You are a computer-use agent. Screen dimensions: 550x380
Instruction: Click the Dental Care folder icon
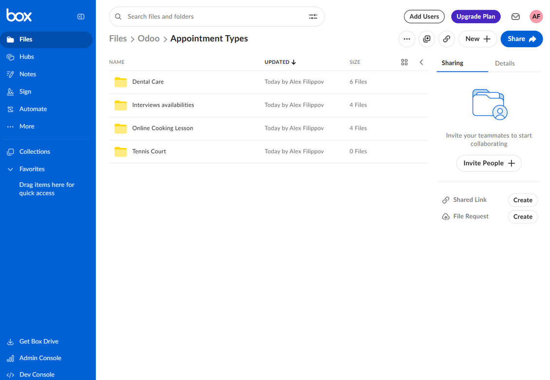[121, 82]
